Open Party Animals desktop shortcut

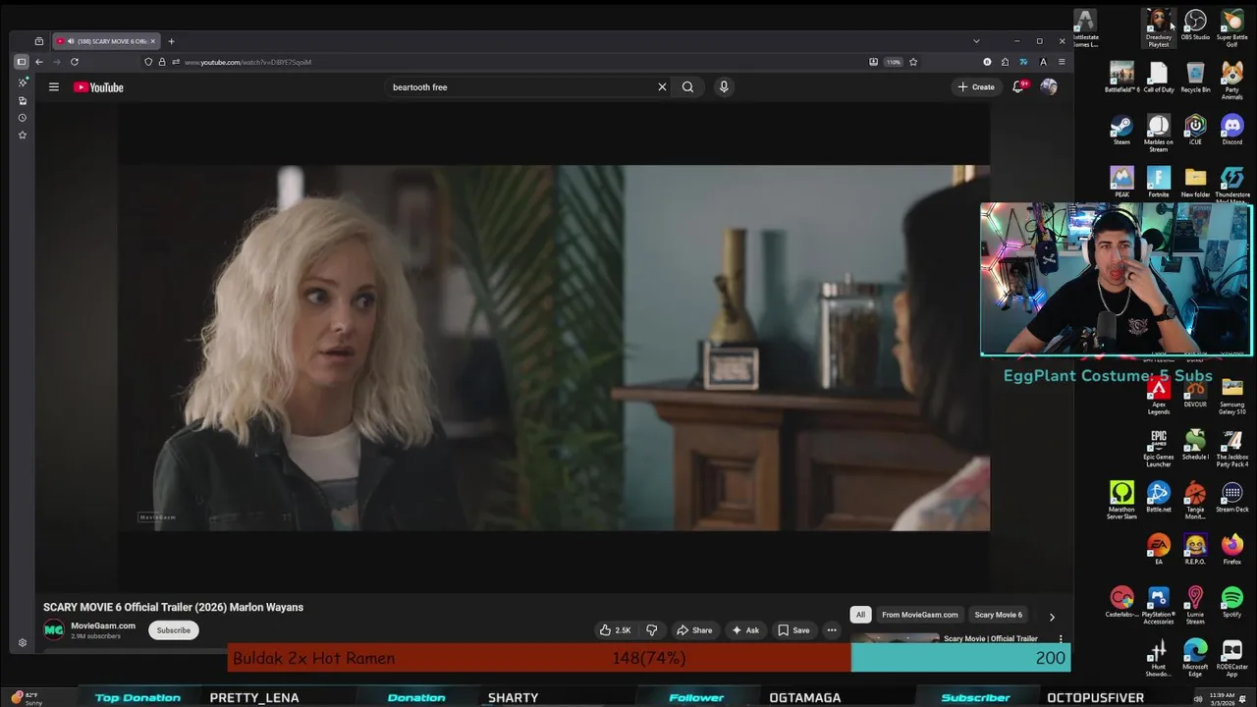(x=1231, y=81)
